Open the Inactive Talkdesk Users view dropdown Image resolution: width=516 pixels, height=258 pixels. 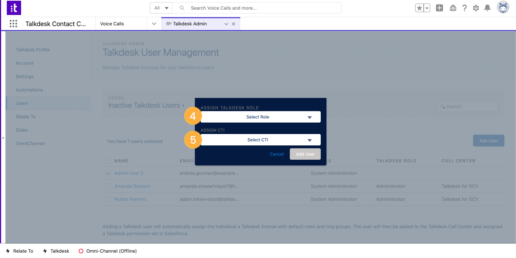pyautogui.click(x=147, y=105)
